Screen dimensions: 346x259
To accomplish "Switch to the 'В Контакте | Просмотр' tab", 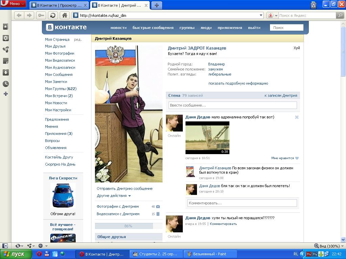I will [59, 5].
